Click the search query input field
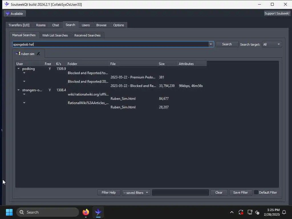 point(110,44)
